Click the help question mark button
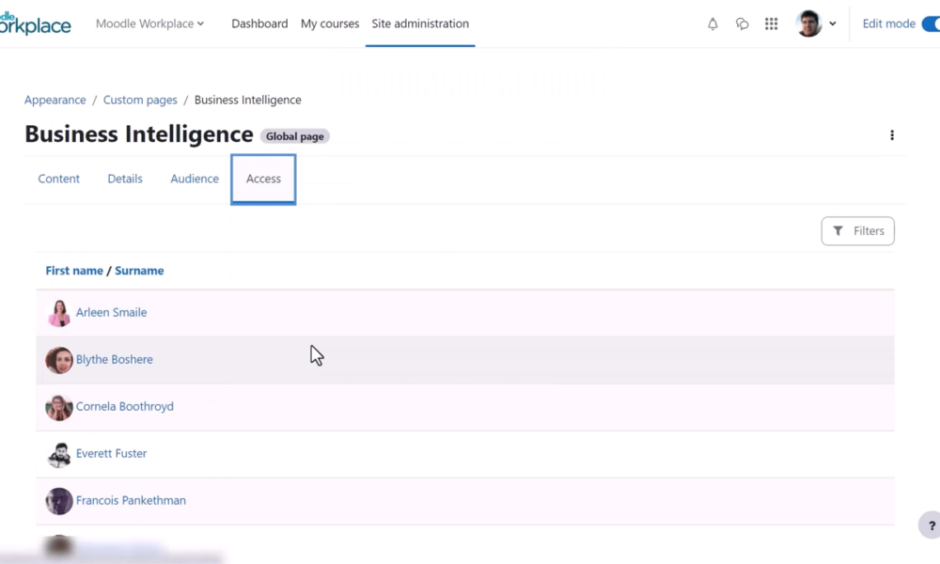This screenshot has width=940, height=564. pyautogui.click(x=931, y=525)
